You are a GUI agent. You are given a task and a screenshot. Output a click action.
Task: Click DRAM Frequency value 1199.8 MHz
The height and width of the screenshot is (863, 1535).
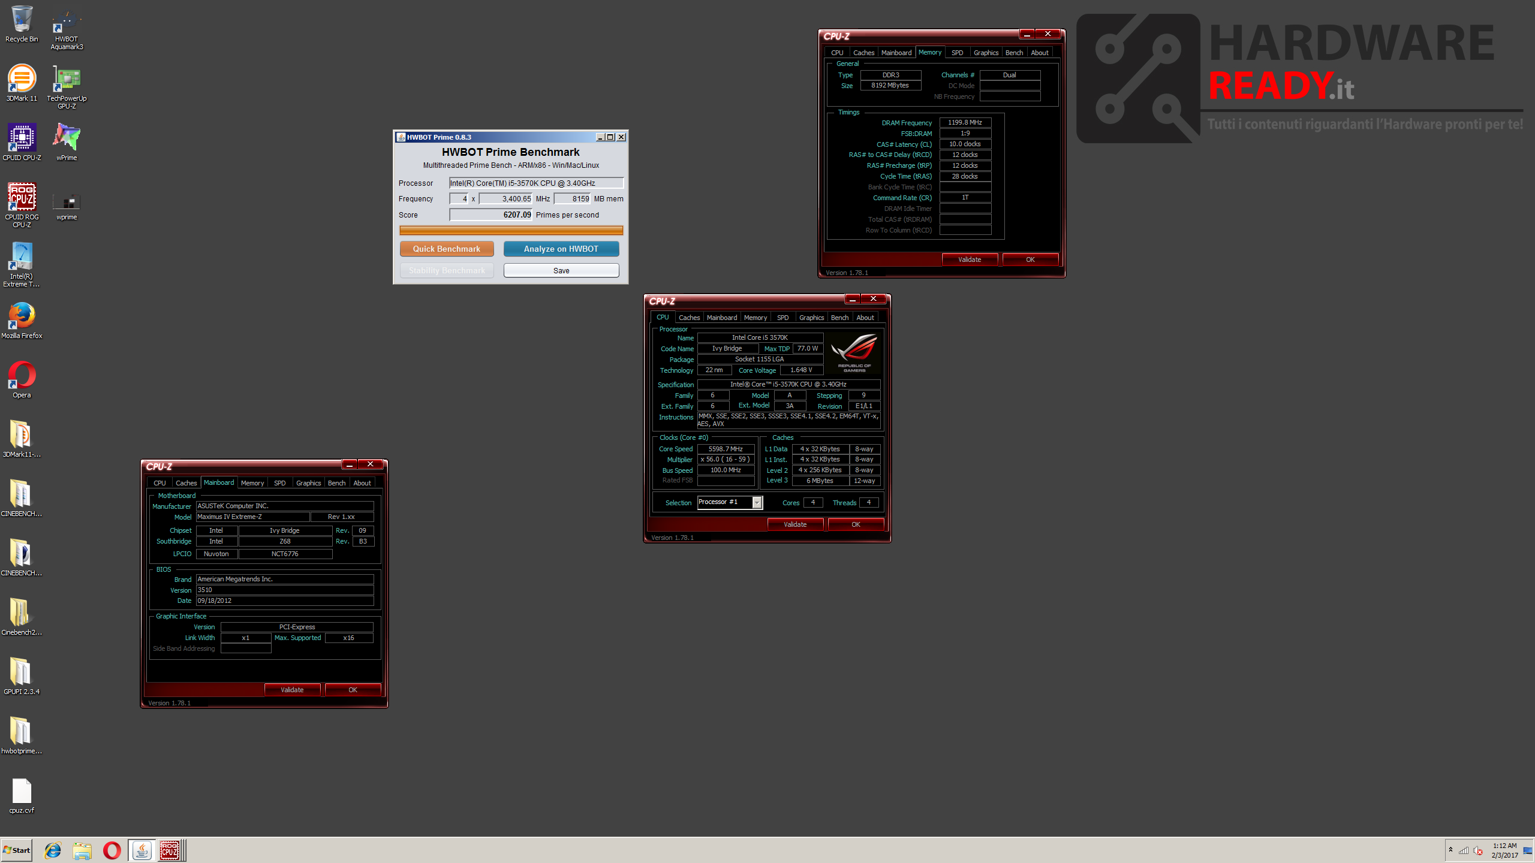[x=965, y=122]
